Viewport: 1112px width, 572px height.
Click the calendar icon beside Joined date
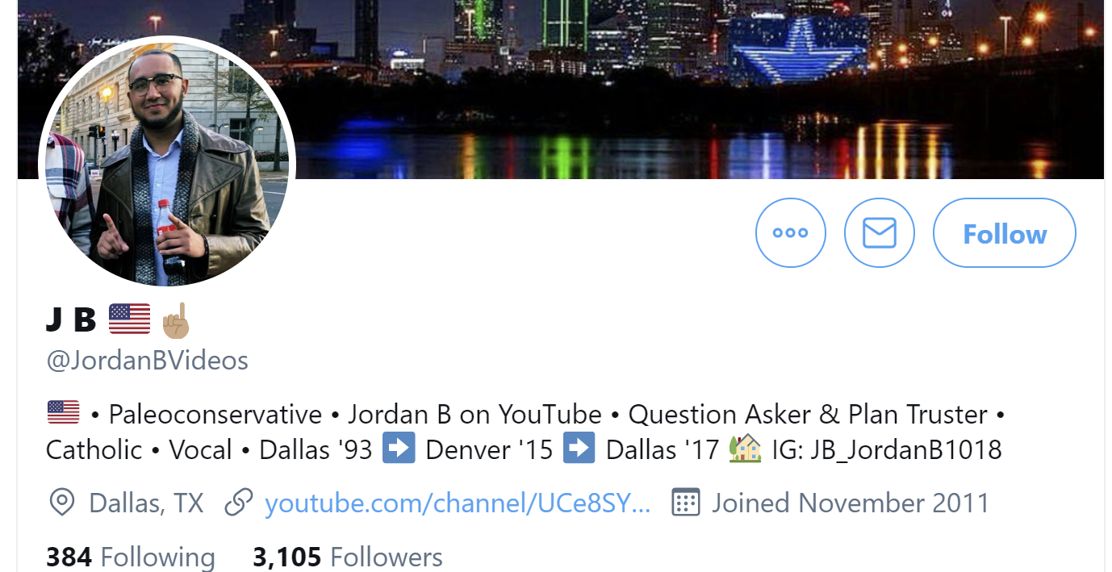[x=685, y=503]
